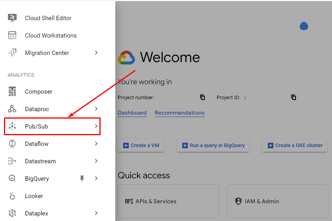Viewport: 332px width, 221px height.
Task: Unpin BigQuery using the pin icon
Action: 82,178
